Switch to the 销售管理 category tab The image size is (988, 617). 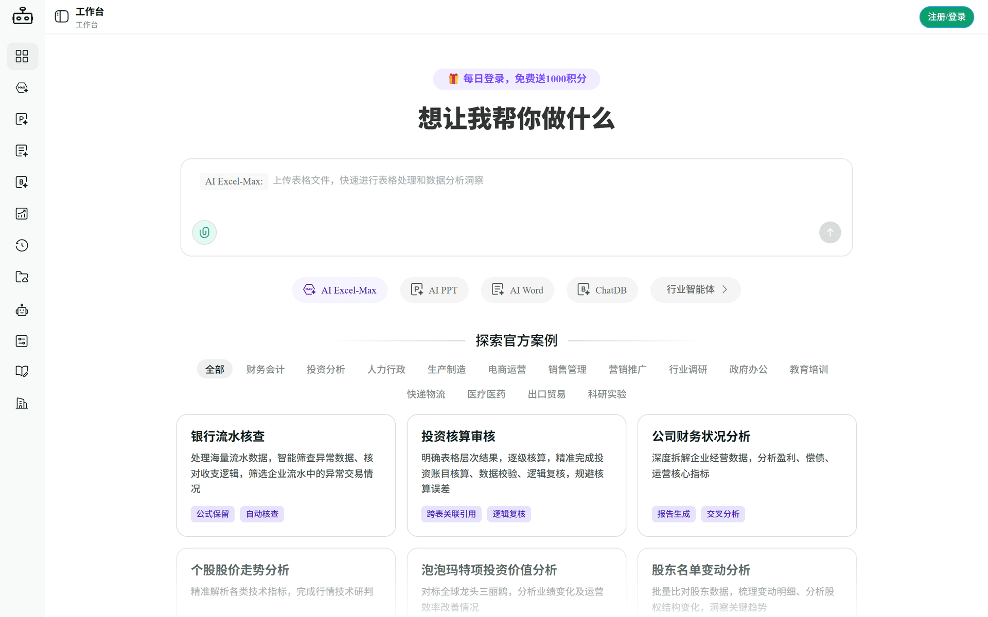coord(567,369)
